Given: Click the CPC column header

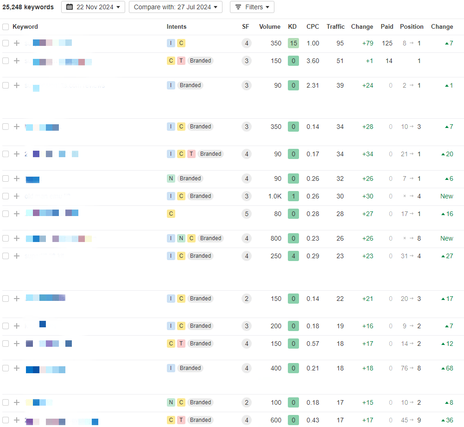Looking at the screenshot, I should [x=313, y=27].
